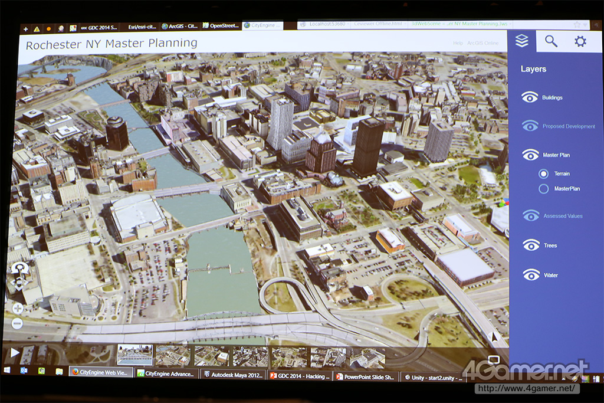Open the search magnifier tool
The image size is (604, 403).
click(551, 41)
